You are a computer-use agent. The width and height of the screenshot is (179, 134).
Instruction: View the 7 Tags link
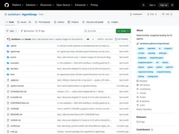coord(40,31)
